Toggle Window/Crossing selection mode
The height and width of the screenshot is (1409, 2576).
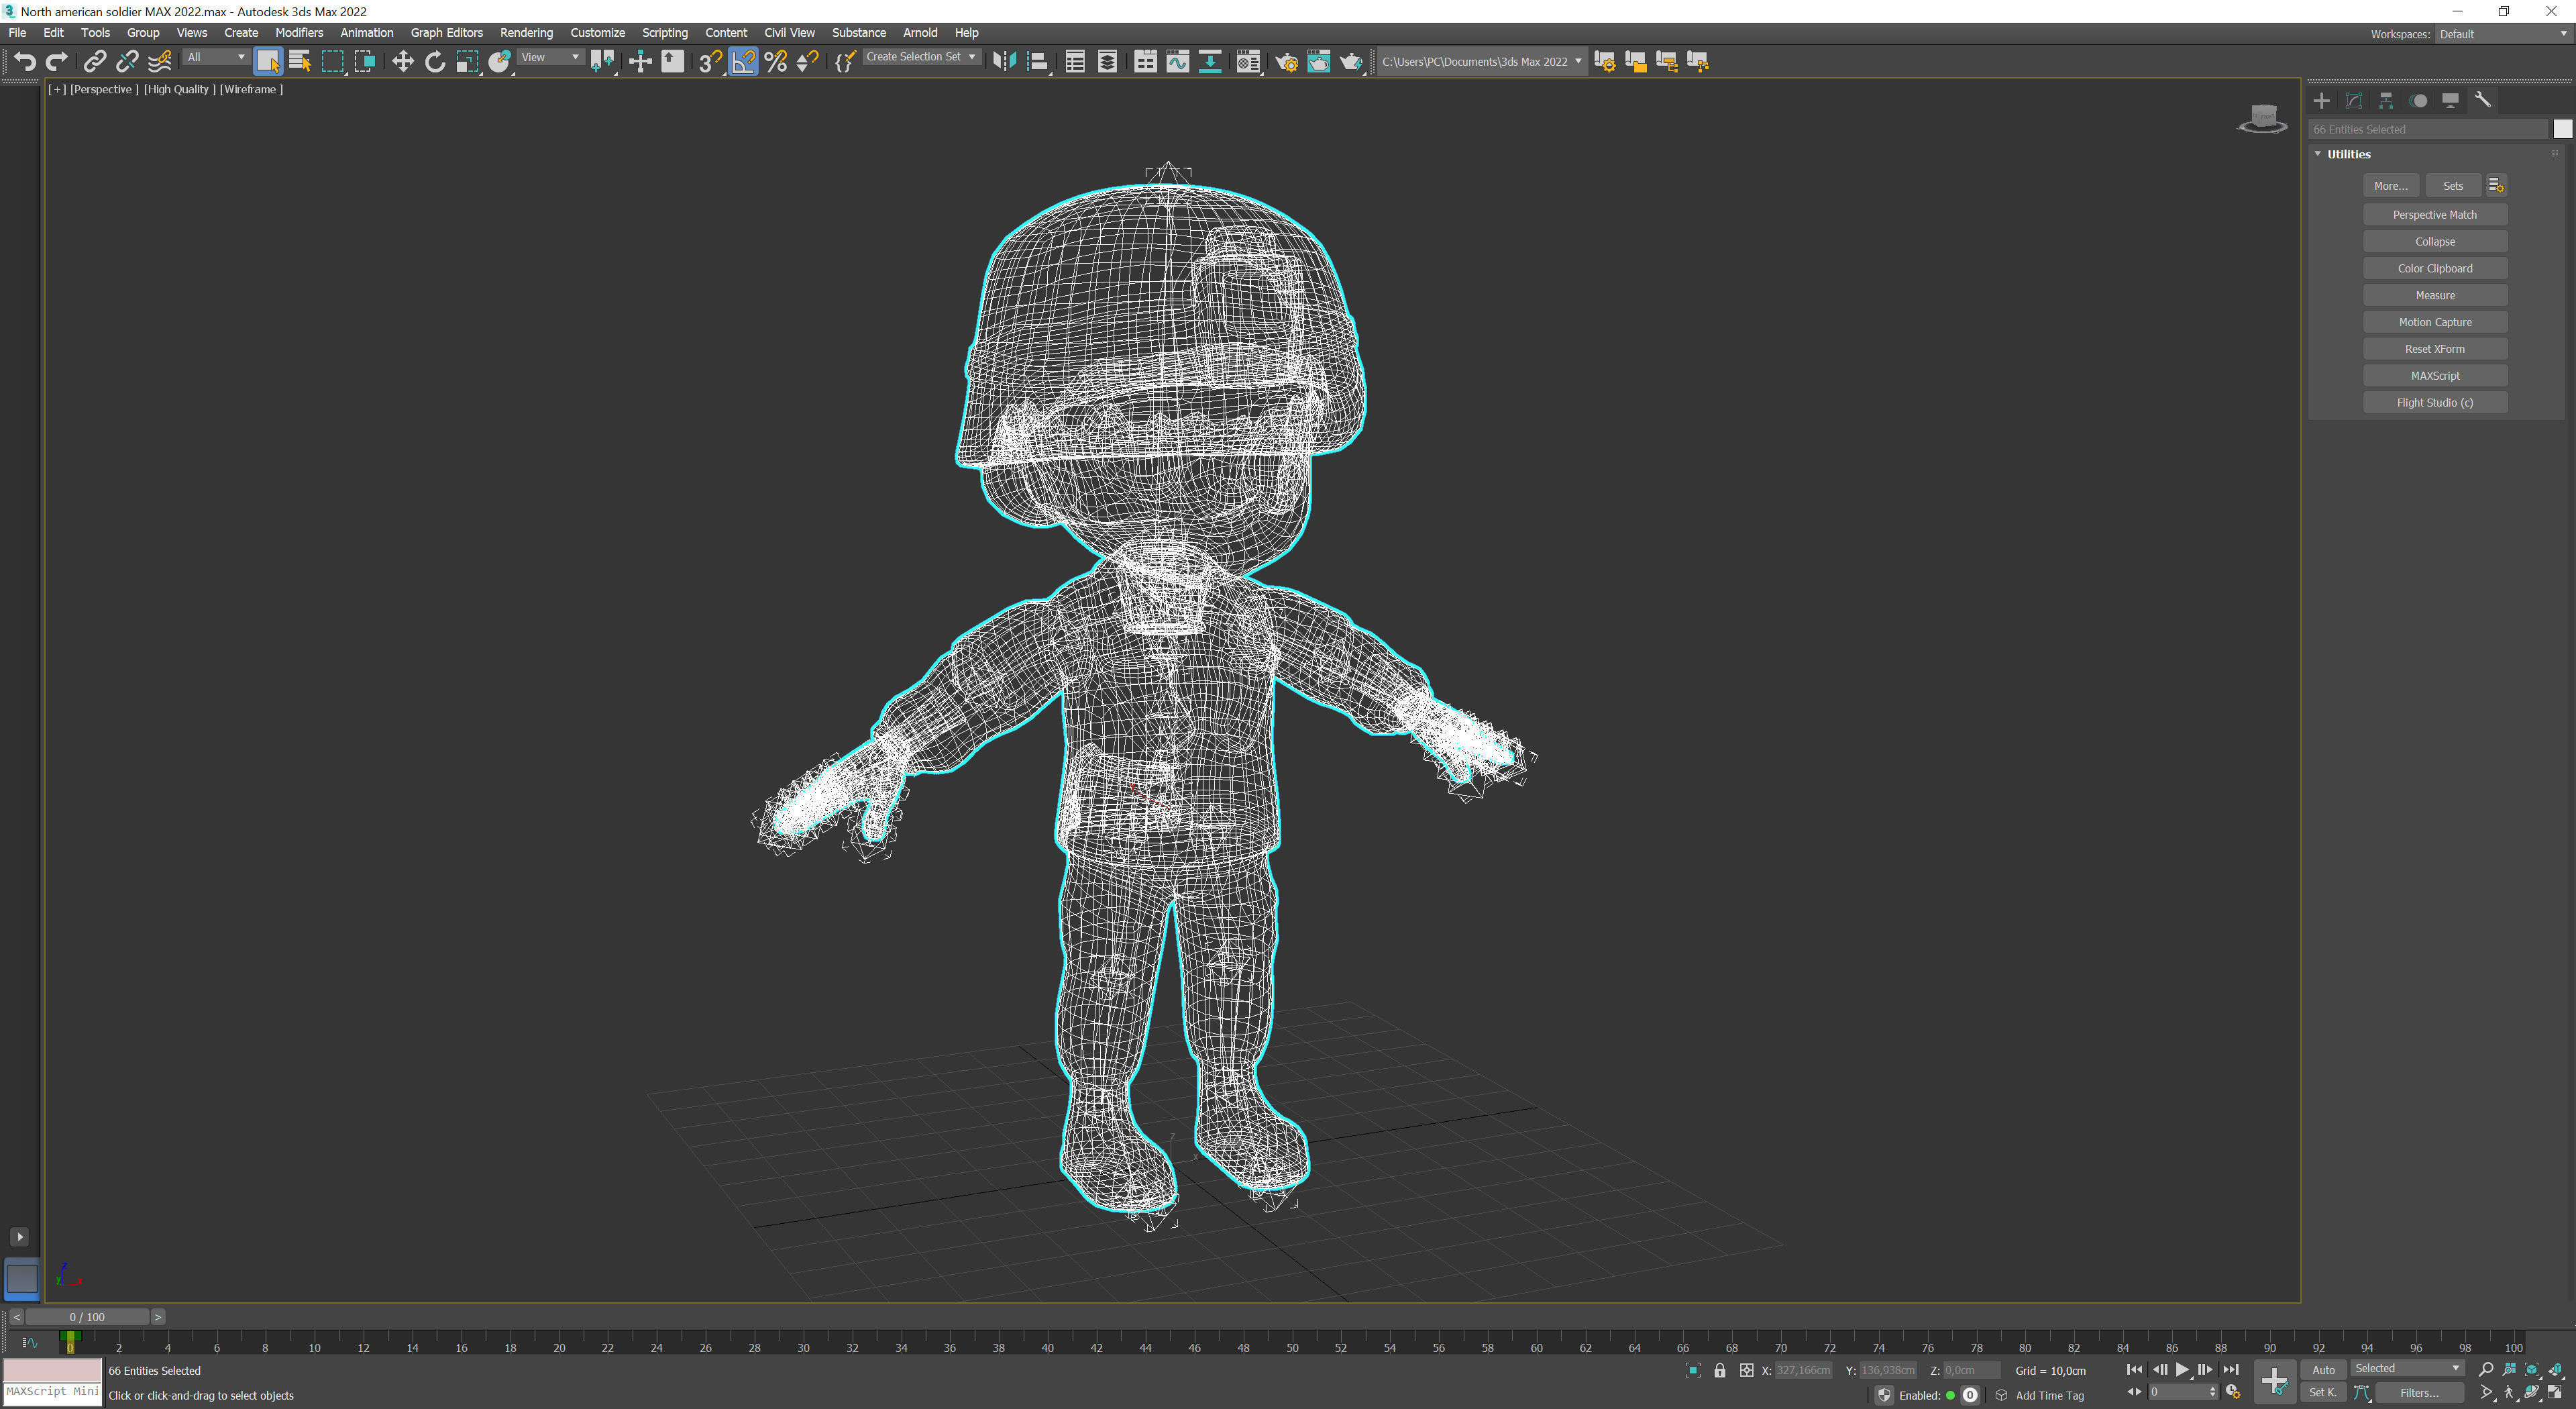365,62
